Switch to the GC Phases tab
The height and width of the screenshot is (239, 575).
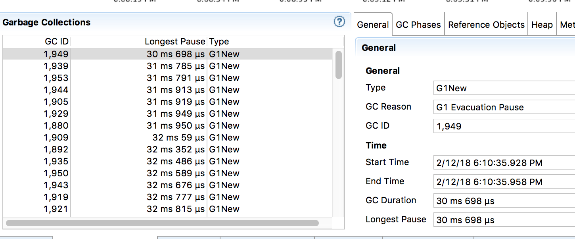418,25
